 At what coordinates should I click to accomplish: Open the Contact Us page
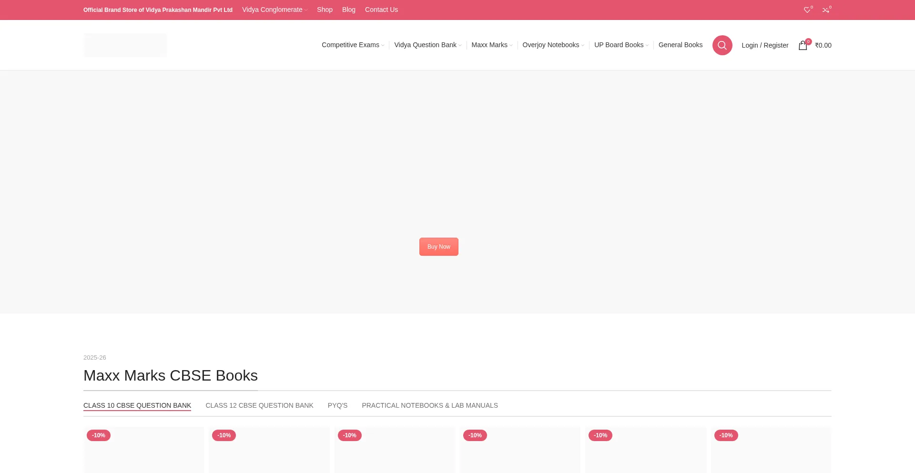tap(381, 10)
